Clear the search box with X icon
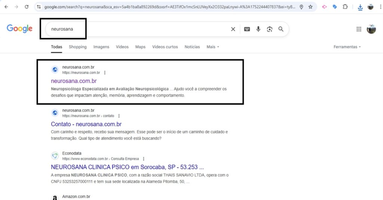 coord(233,29)
